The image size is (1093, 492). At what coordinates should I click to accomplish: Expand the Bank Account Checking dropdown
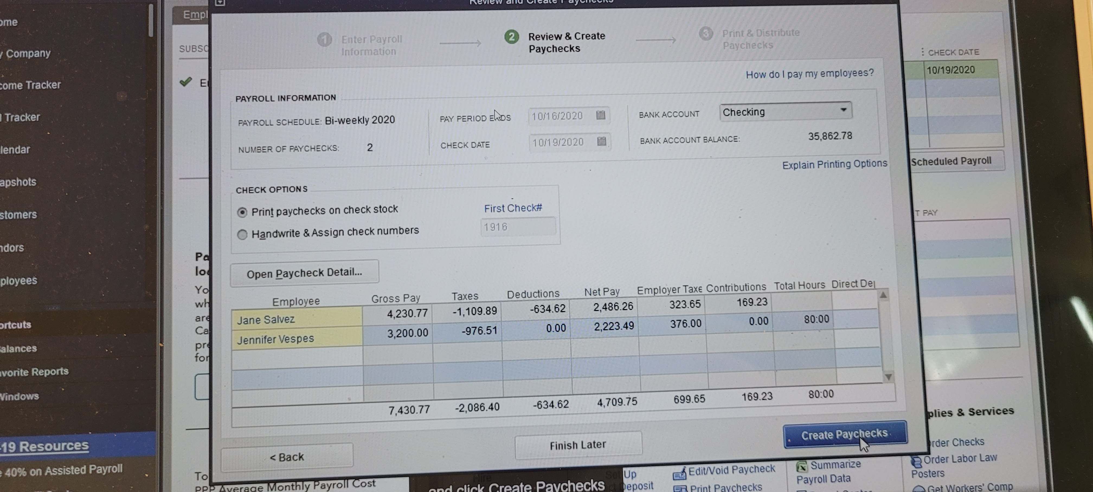[843, 110]
